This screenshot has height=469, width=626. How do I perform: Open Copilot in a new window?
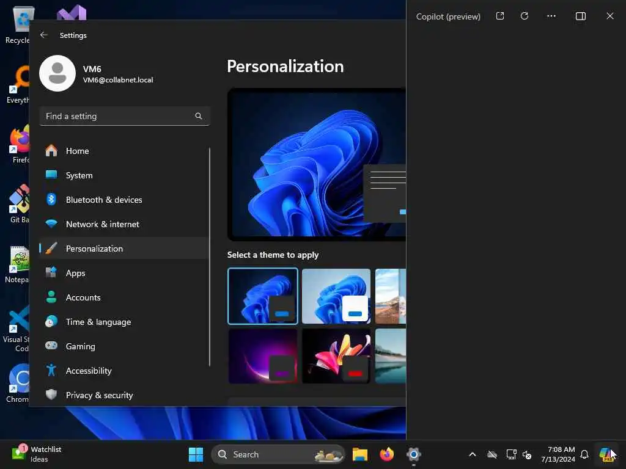click(500, 16)
